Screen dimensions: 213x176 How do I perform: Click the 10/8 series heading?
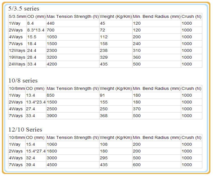[x=23, y=80]
